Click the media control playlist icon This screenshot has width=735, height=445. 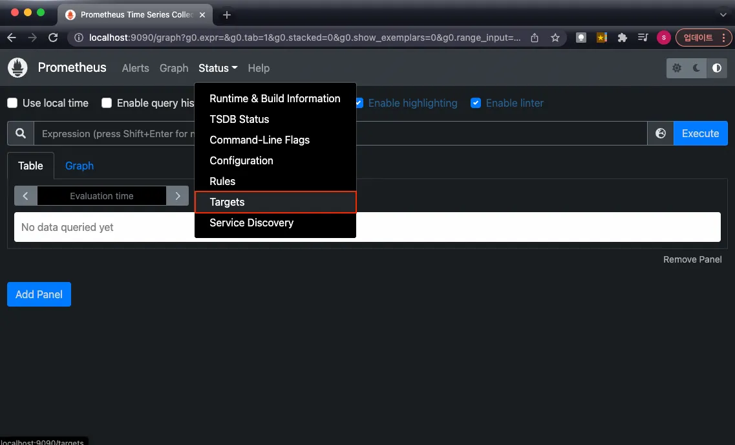pos(643,38)
